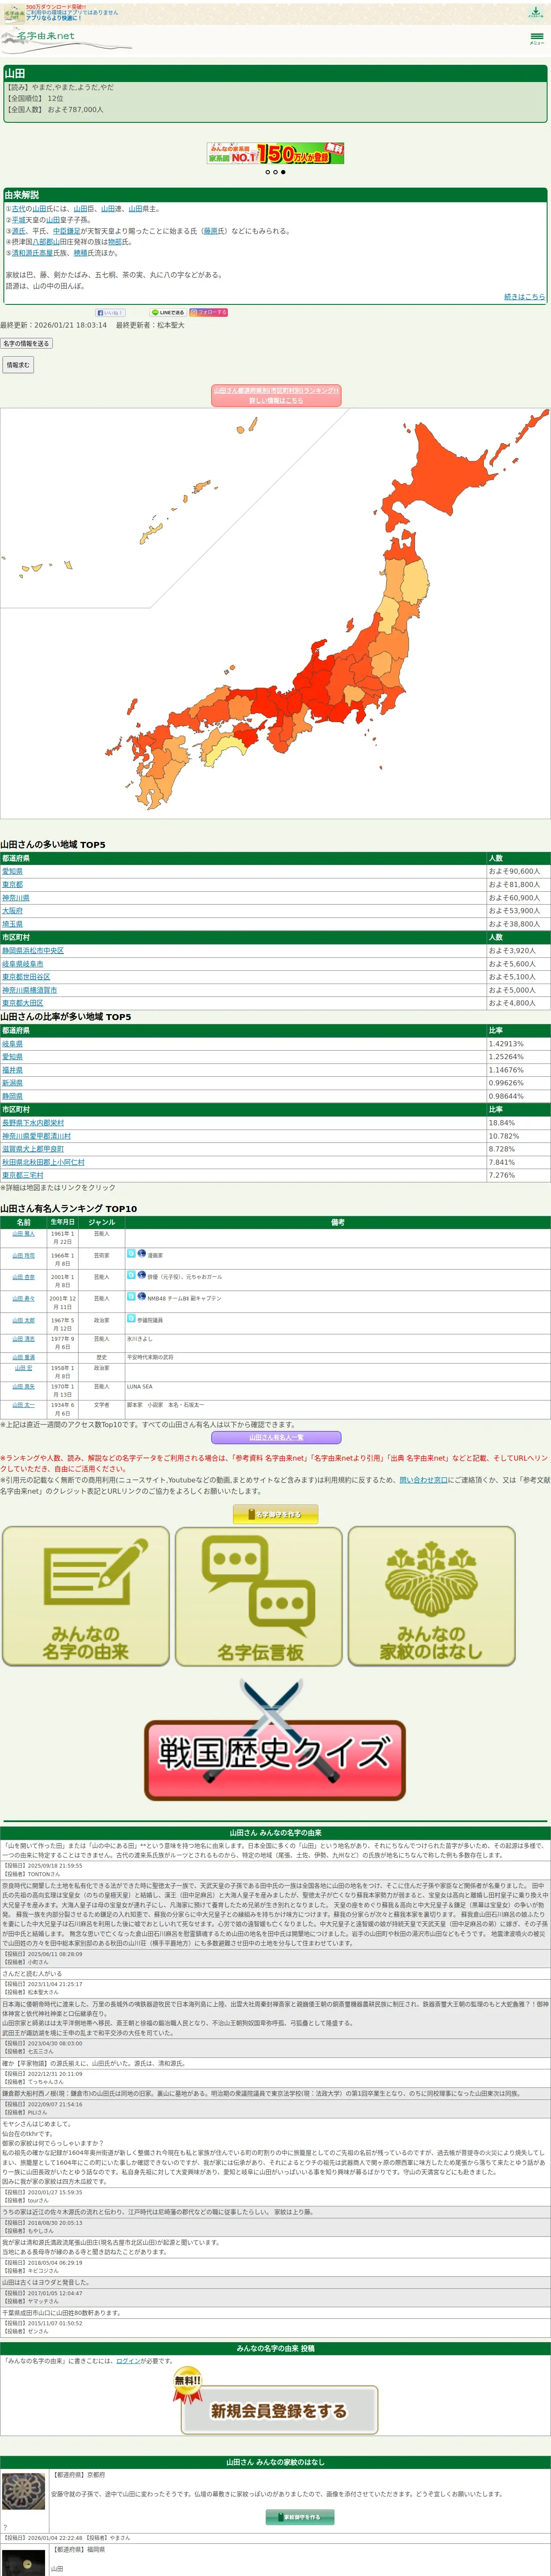
Task: Open the 大阪府 prefecture link
Action: (x=12, y=910)
